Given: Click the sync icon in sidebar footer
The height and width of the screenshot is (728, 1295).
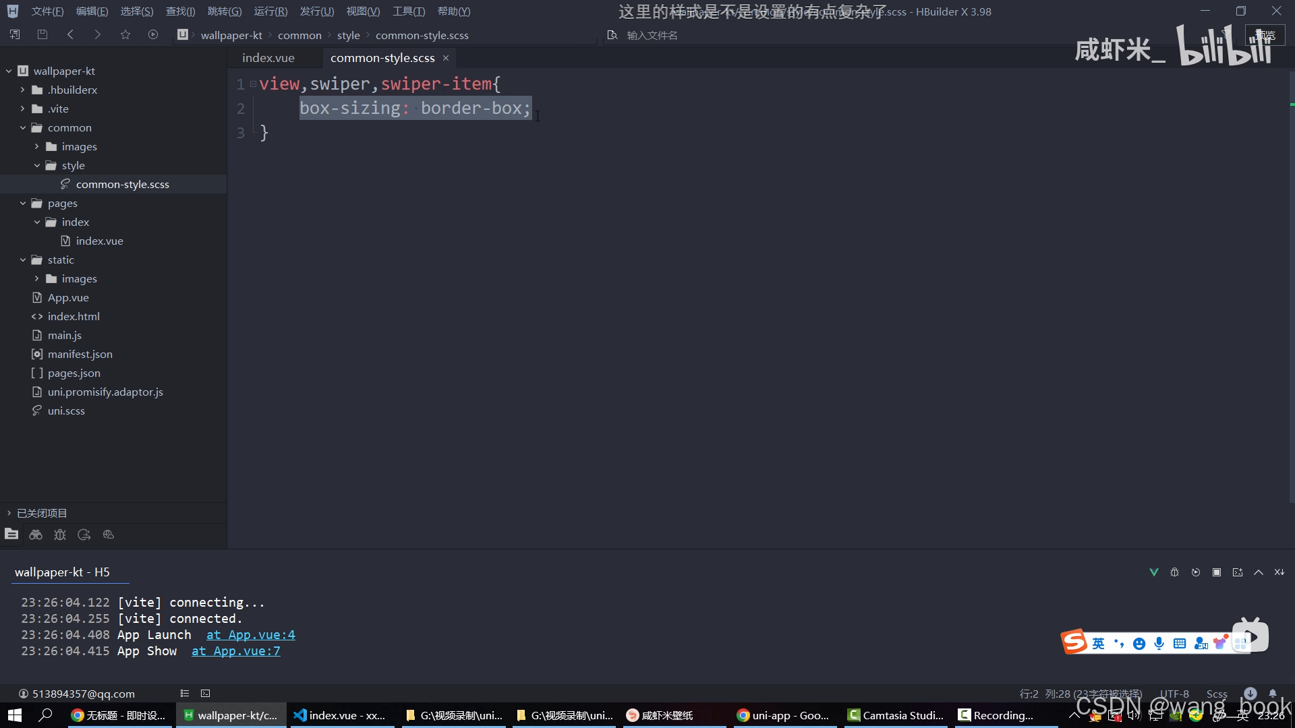Looking at the screenshot, I should [84, 535].
